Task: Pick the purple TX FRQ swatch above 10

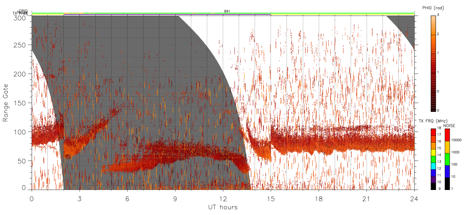Action: (x=433, y=179)
